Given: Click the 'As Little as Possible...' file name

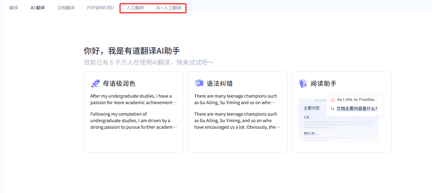Looking at the screenshot, I should pos(357,99).
